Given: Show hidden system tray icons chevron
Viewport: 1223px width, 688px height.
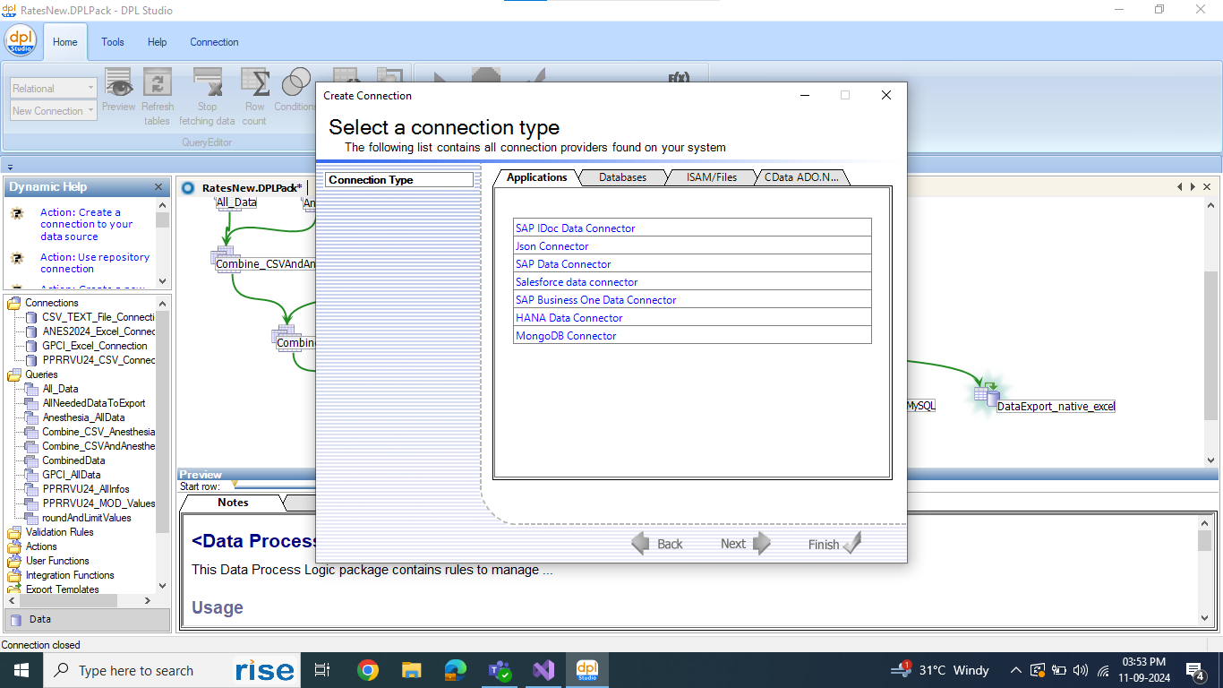Looking at the screenshot, I should 1015,670.
